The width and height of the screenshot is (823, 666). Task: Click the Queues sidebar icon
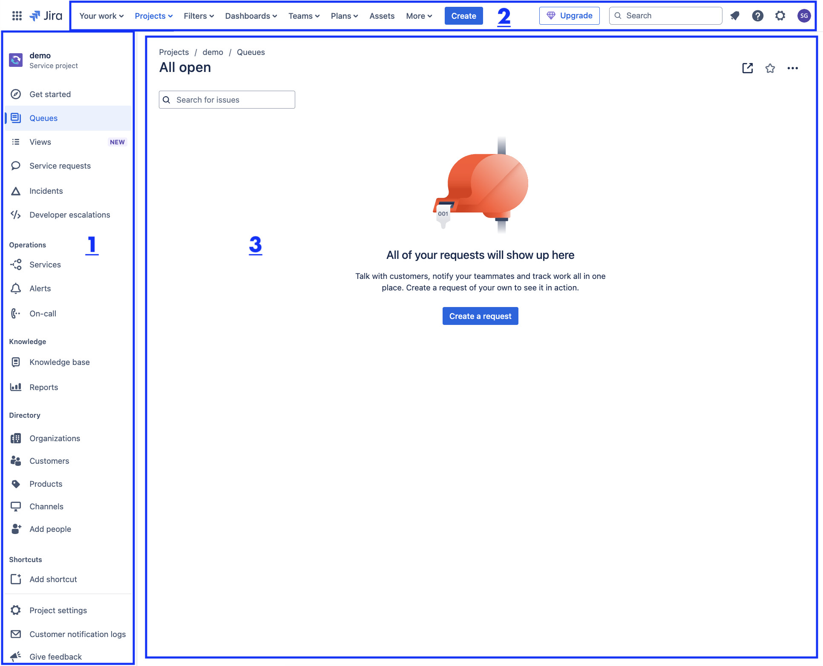[x=16, y=118]
